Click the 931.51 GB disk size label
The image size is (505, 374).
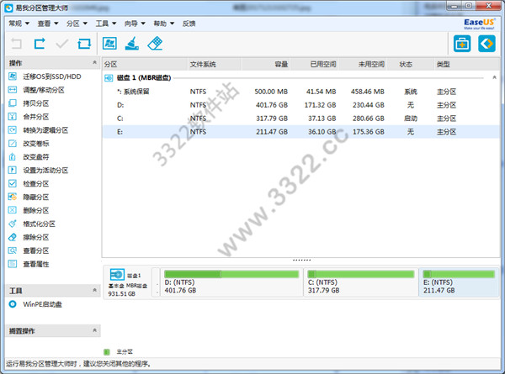tap(122, 293)
